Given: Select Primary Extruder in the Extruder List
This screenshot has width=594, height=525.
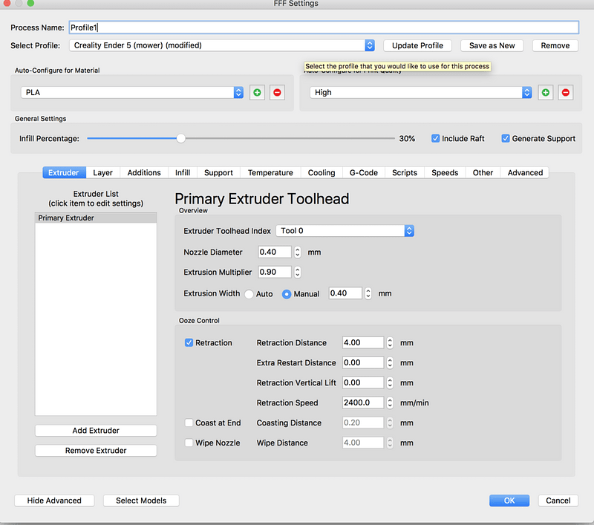Looking at the screenshot, I should 96,218.
